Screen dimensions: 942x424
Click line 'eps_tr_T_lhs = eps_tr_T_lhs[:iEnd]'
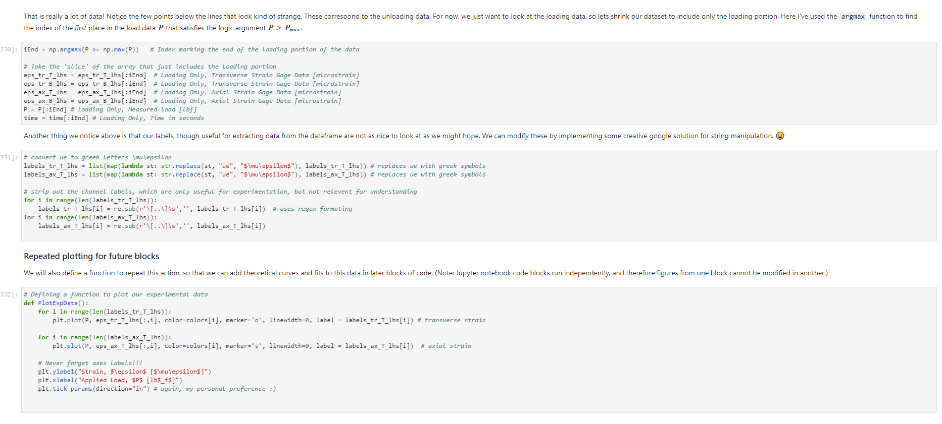(x=191, y=75)
